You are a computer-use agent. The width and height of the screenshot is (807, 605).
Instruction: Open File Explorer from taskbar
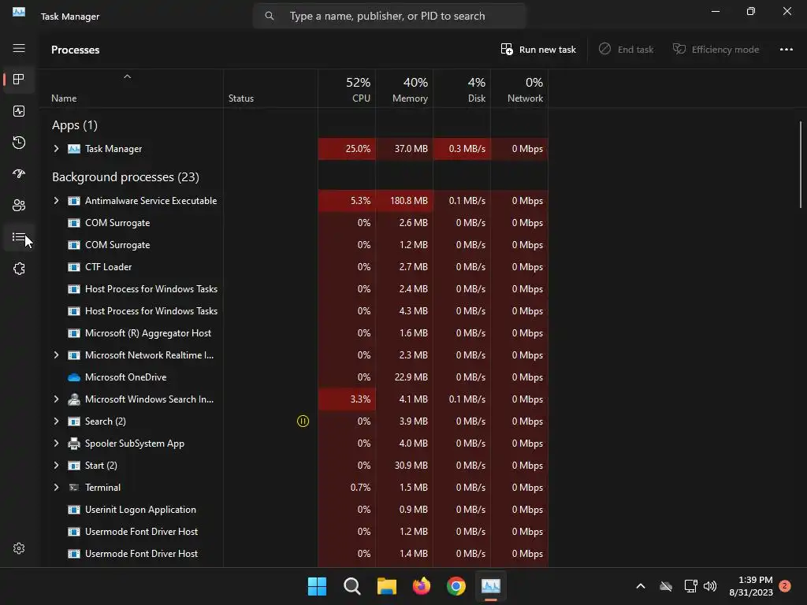(x=386, y=586)
